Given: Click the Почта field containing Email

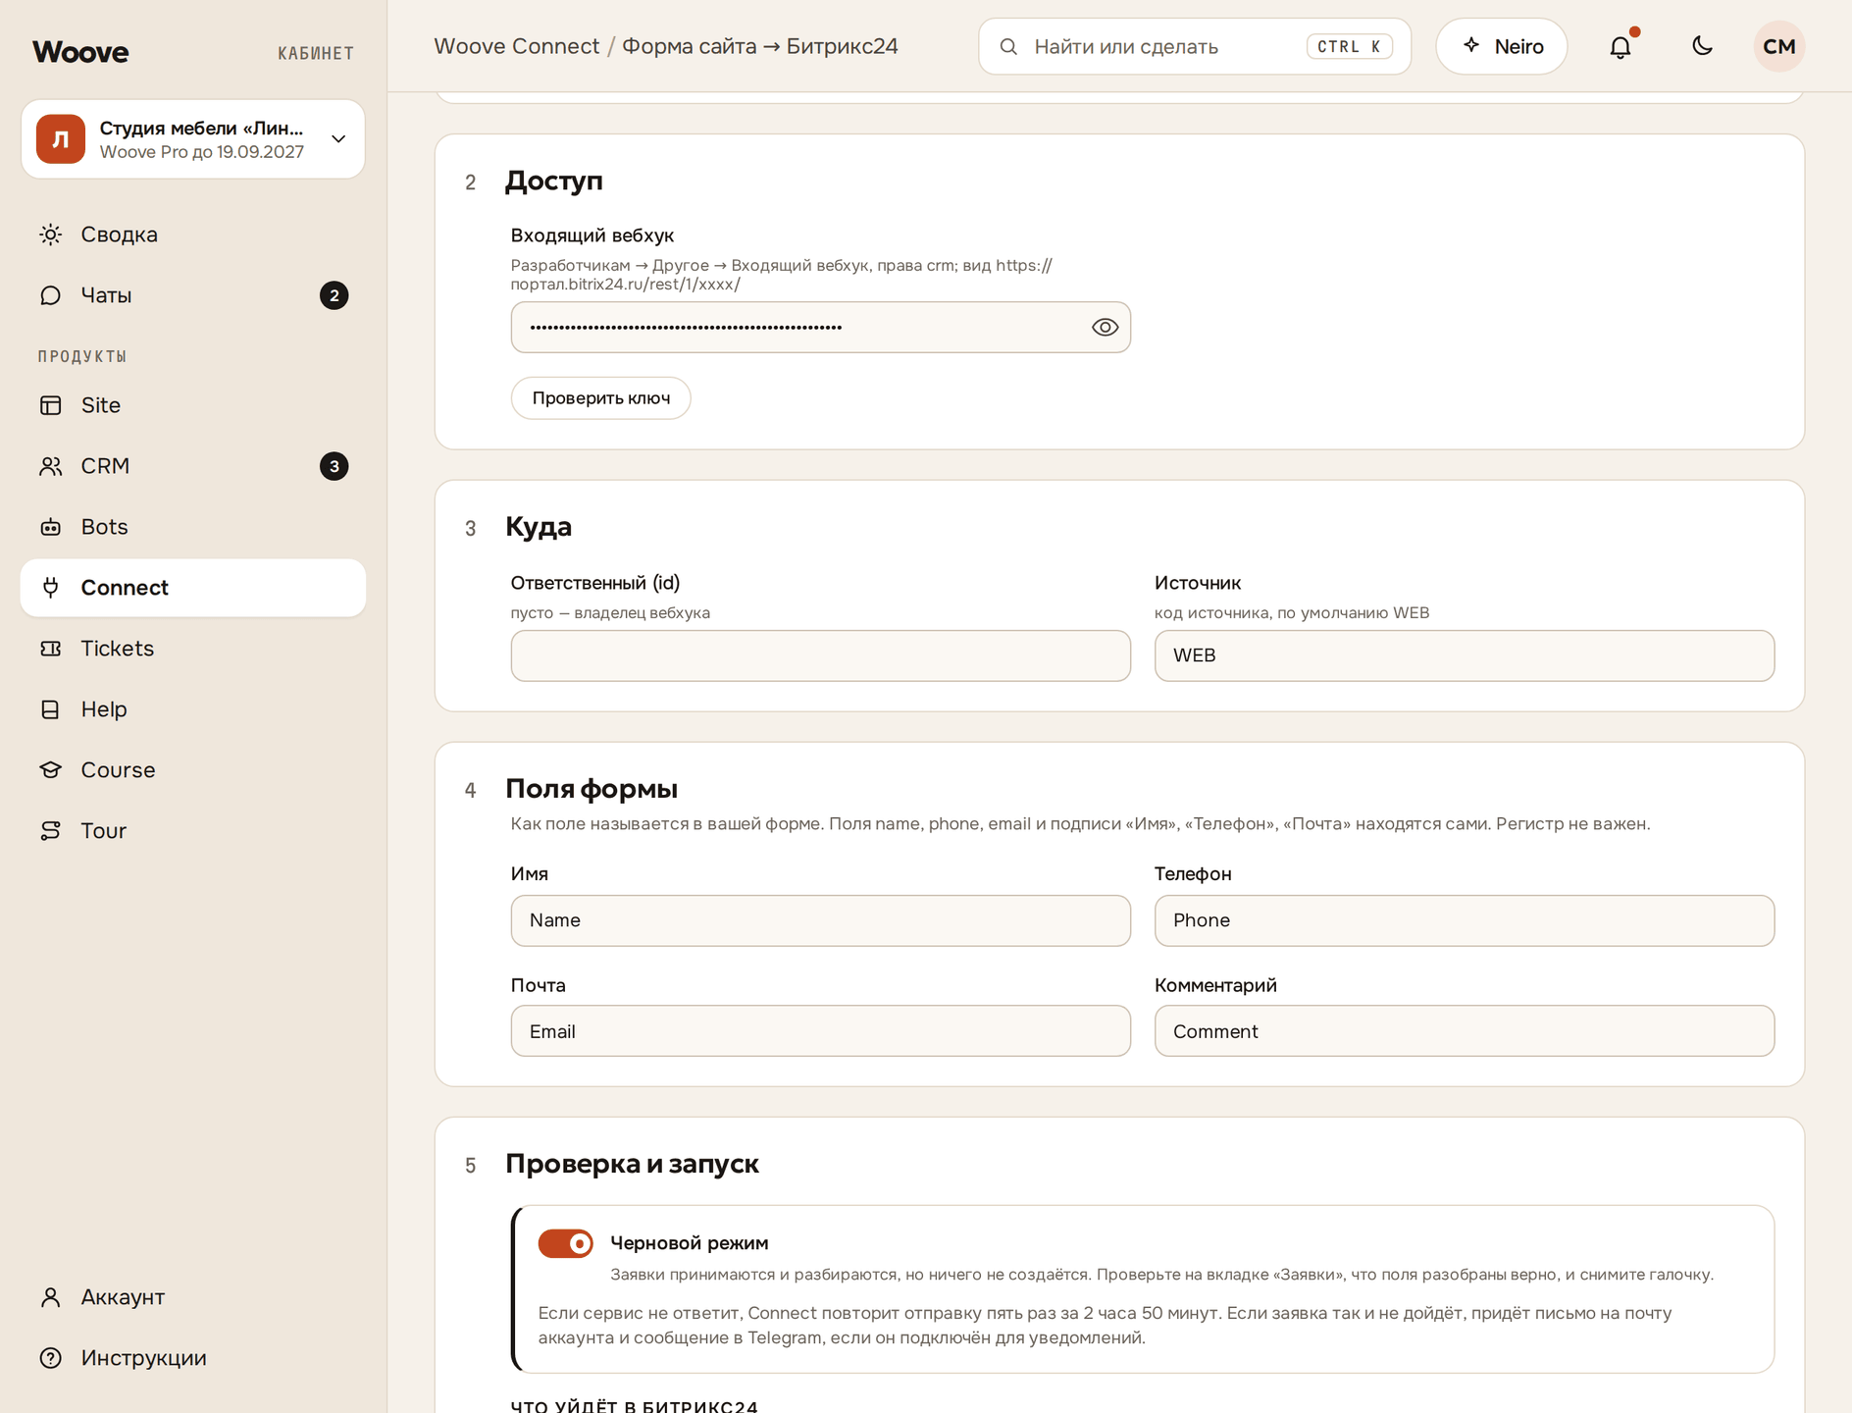Looking at the screenshot, I should 821,1031.
